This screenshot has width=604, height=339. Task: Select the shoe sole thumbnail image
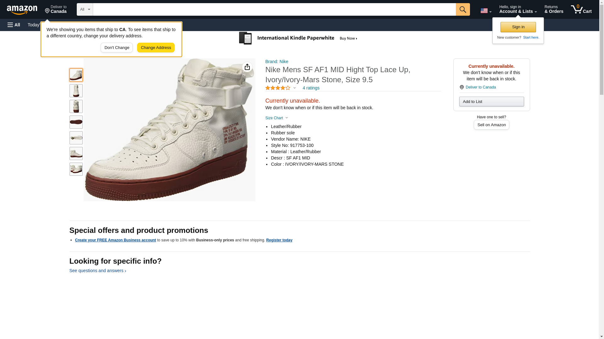(x=76, y=122)
